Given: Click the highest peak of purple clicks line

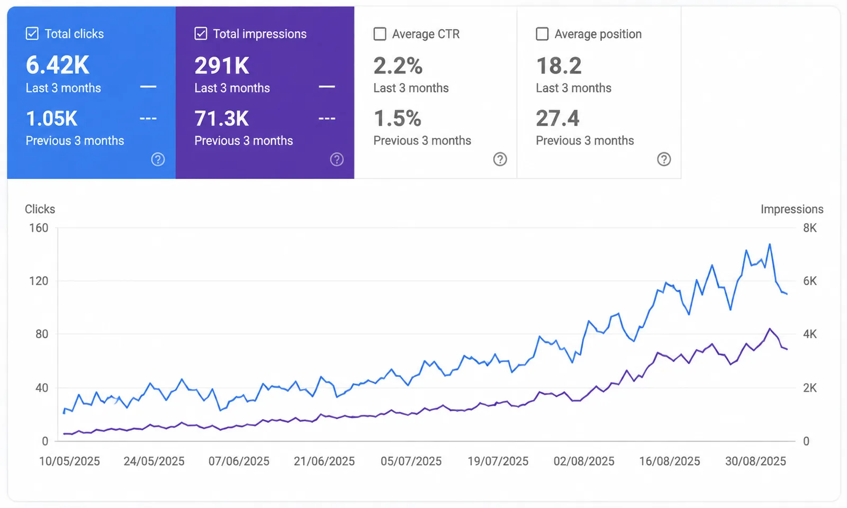Looking at the screenshot, I should pos(770,329).
